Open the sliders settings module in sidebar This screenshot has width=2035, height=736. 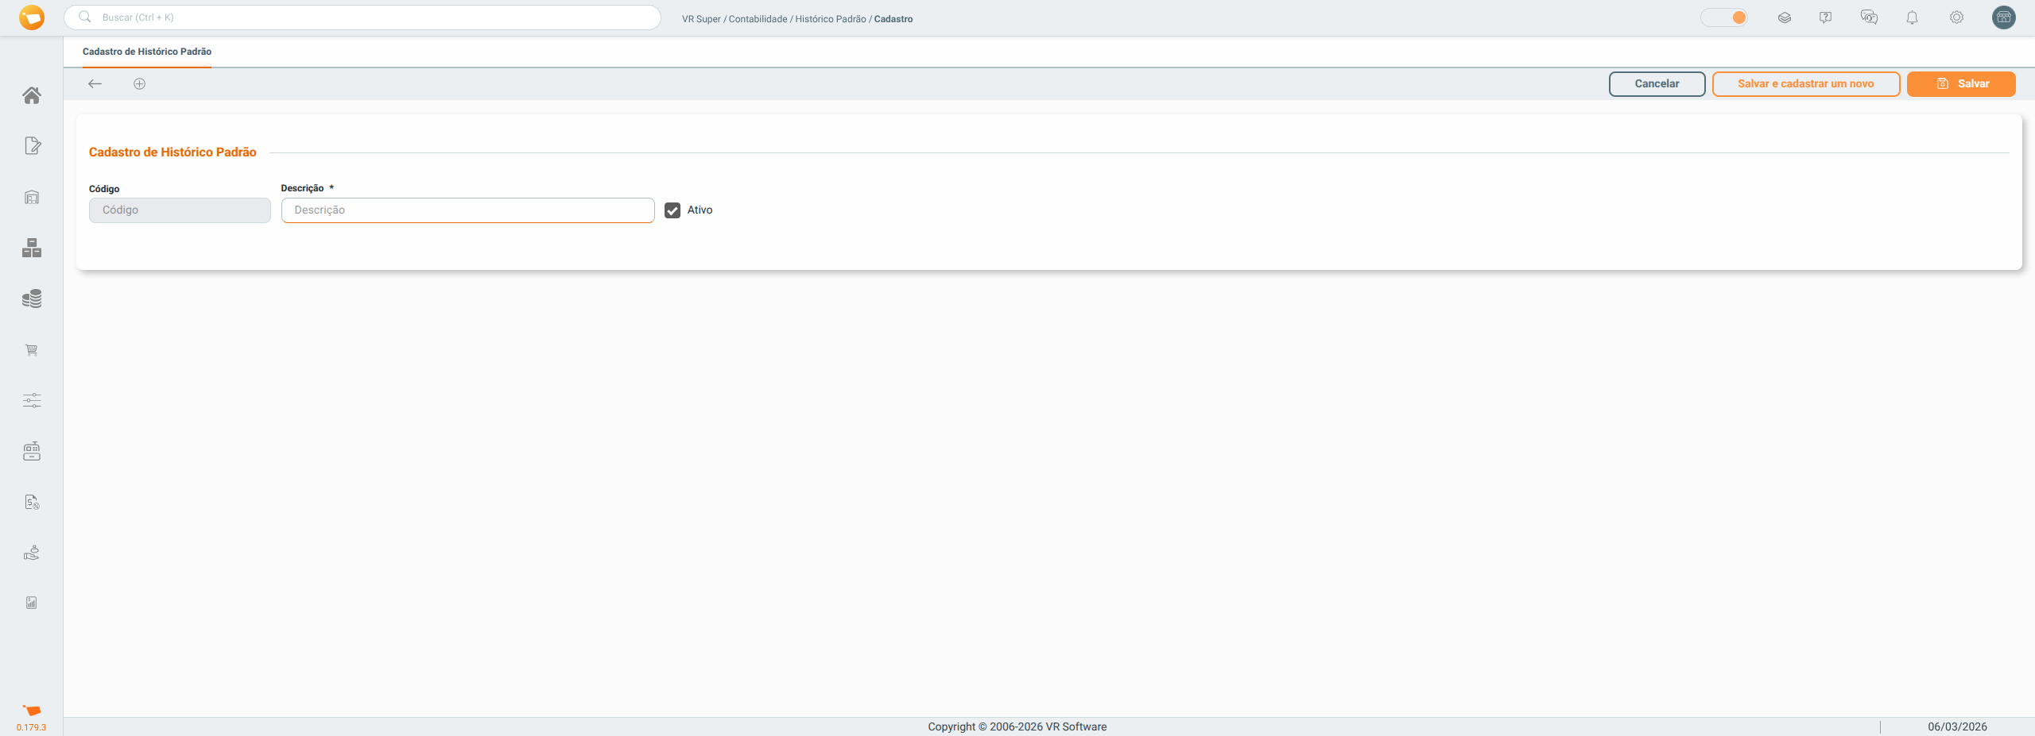click(32, 400)
